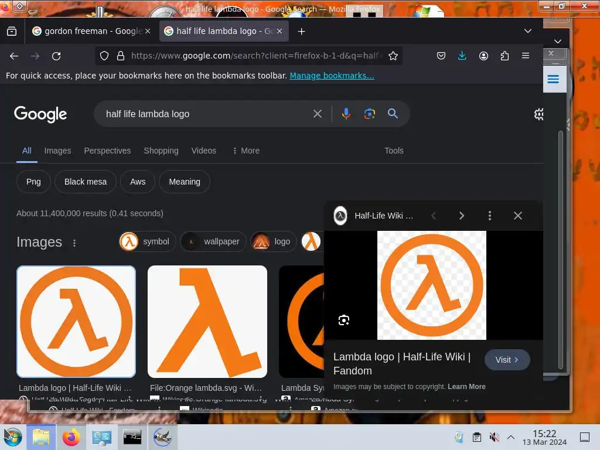
Task: Bookmark this page with the star icon
Action: (x=393, y=56)
